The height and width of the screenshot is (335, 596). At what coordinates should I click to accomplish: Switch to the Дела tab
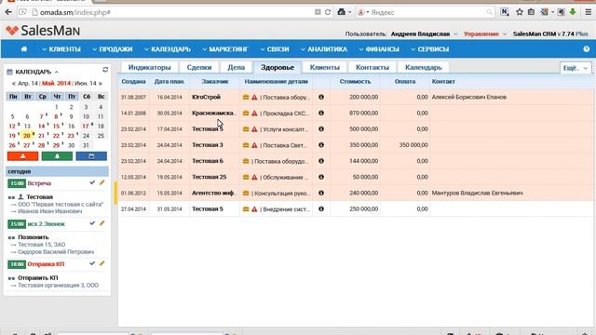click(236, 67)
